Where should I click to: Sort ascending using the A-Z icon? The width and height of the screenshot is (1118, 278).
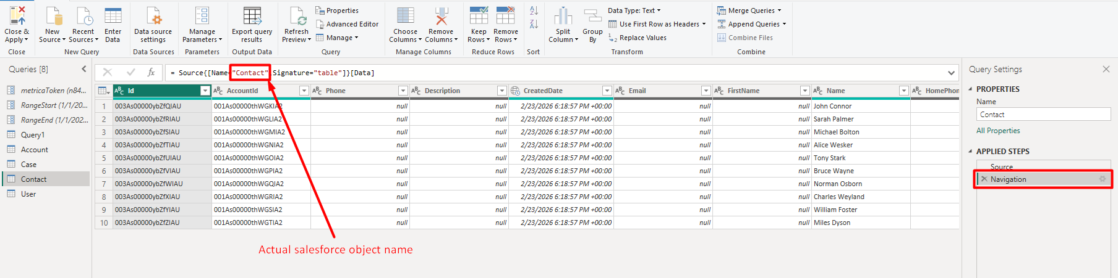click(x=534, y=11)
